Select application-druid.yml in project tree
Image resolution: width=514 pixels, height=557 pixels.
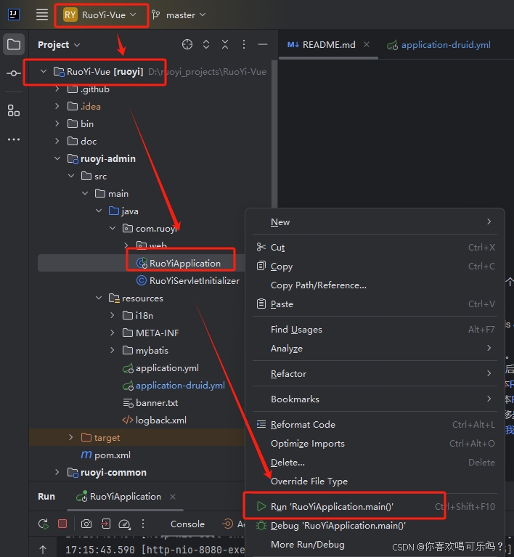[x=174, y=386]
